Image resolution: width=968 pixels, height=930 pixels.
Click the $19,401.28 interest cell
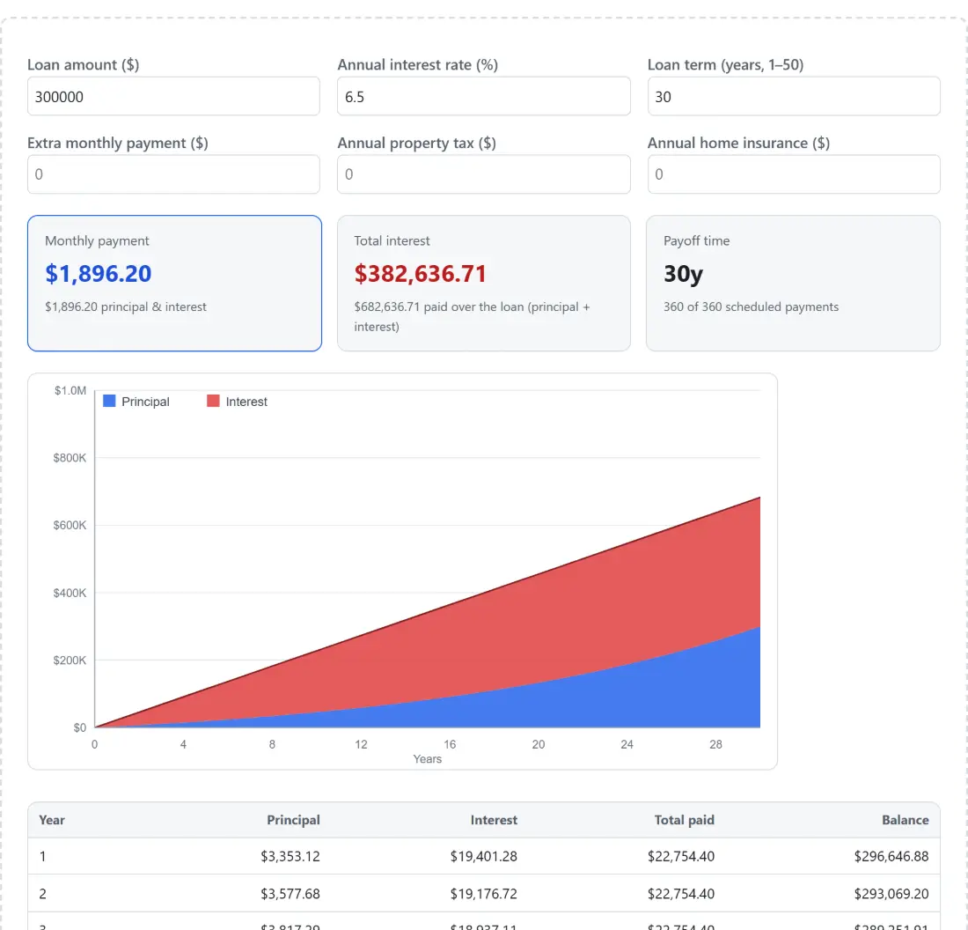[483, 857]
